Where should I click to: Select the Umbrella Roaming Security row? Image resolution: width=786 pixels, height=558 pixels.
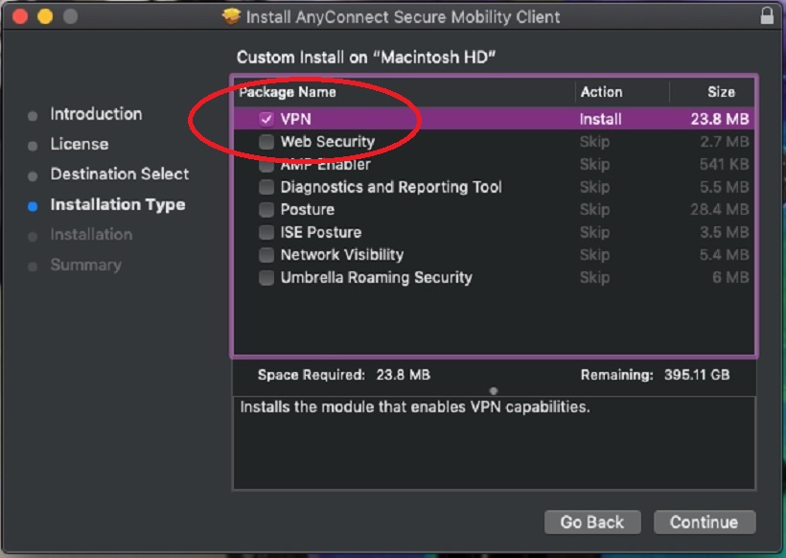pos(494,277)
